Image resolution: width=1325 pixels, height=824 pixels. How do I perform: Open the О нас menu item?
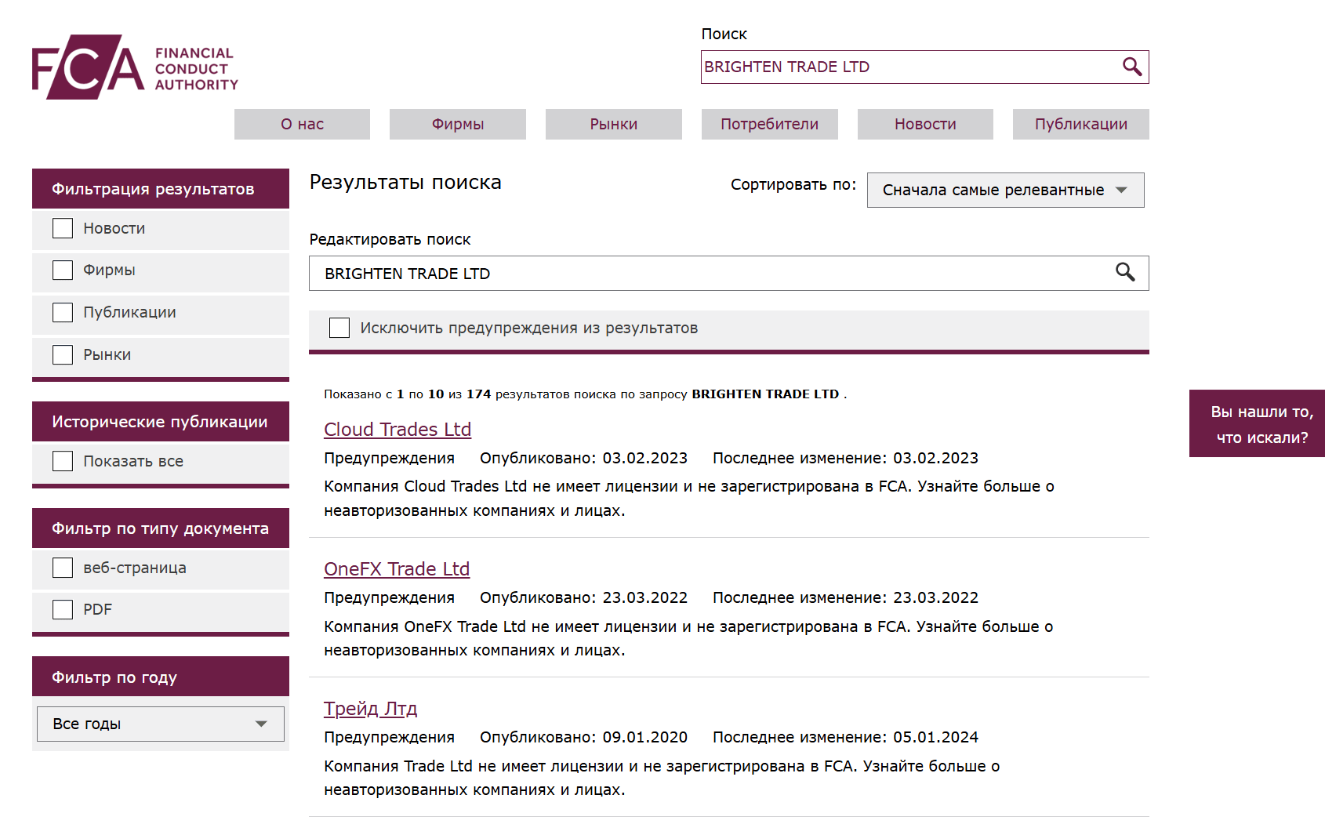click(x=302, y=124)
